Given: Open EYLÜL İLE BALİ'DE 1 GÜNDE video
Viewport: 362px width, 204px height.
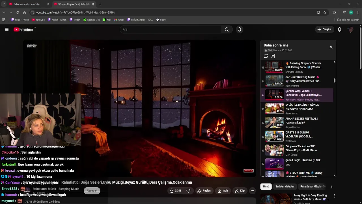Looking at the screenshot, I should pyautogui.click(x=297, y=109).
